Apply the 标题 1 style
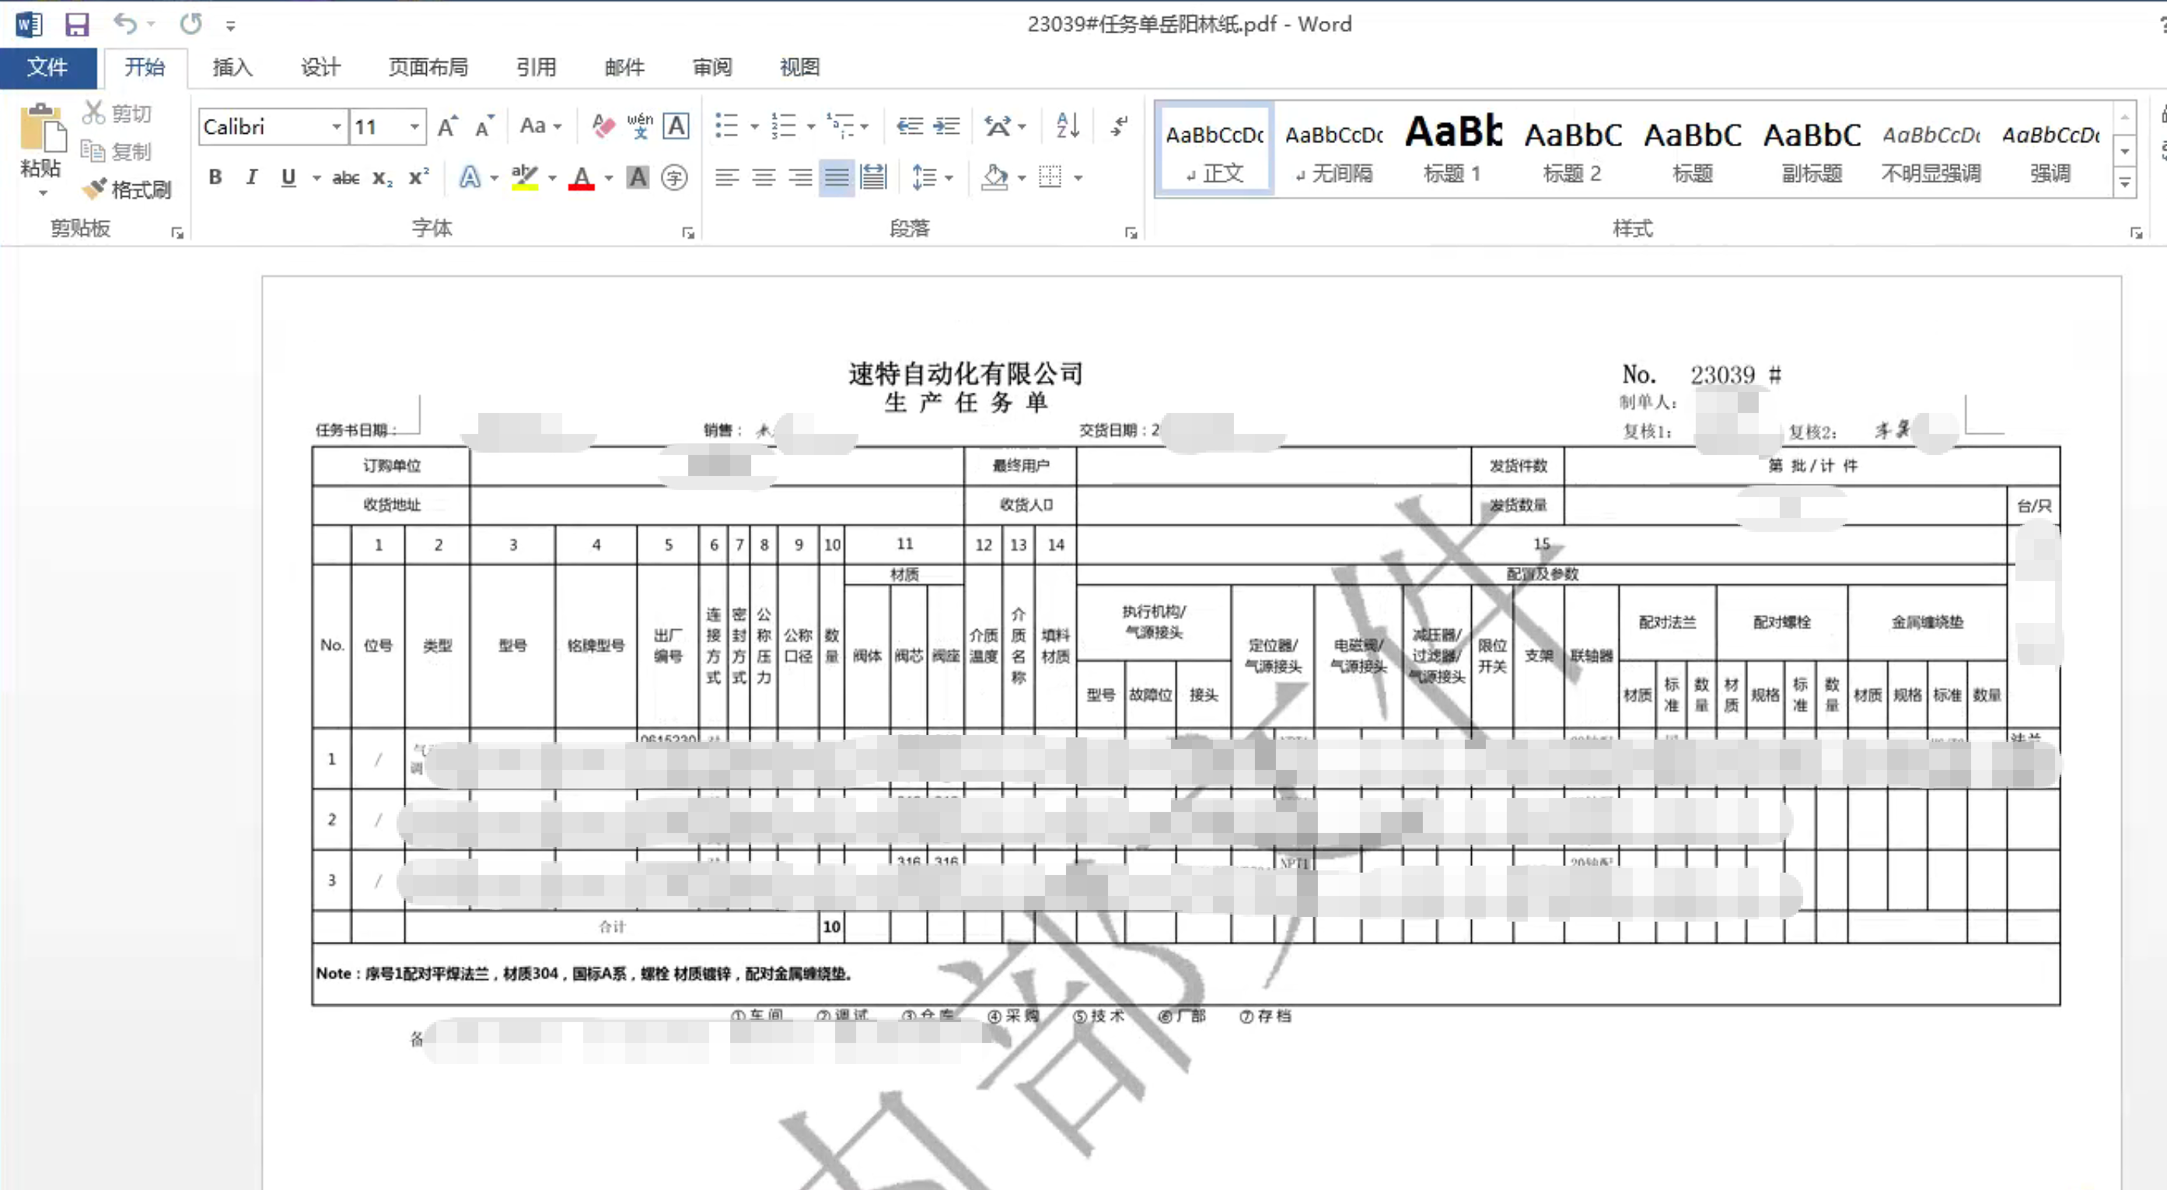The height and width of the screenshot is (1190, 2167). pyautogui.click(x=1452, y=150)
